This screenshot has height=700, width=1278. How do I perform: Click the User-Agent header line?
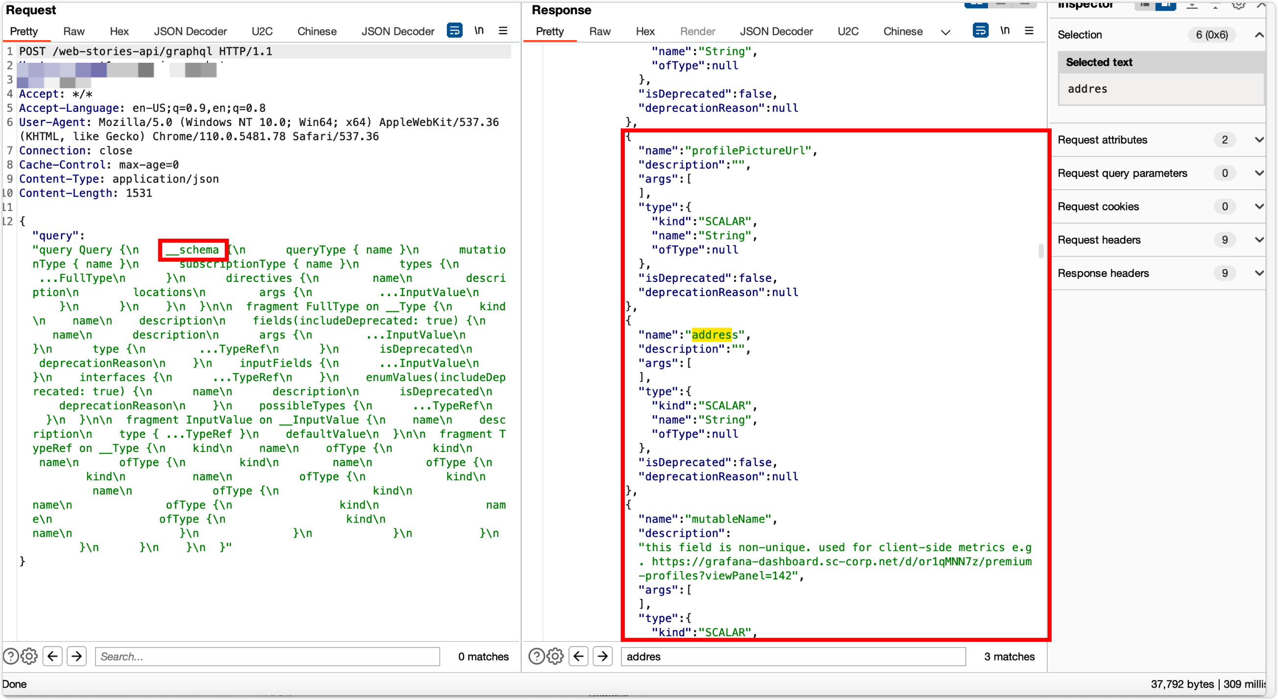[x=259, y=129]
